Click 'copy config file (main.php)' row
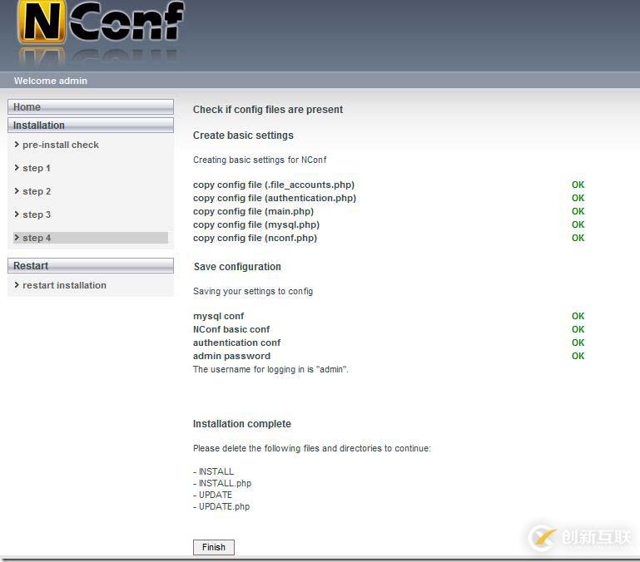The width and height of the screenshot is (640, 562). click(253, 211)
